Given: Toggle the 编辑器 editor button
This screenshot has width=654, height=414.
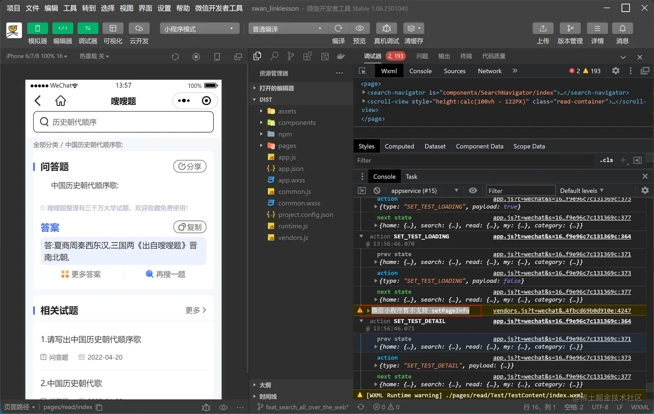Looking at the screenshot, I should 63,28.
